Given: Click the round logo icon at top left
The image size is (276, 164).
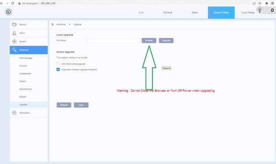Looking at the screenshot, I should point(8,12).
